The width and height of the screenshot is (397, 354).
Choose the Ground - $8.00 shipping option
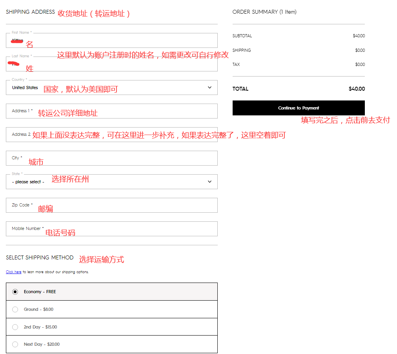(x=15, y=309)
